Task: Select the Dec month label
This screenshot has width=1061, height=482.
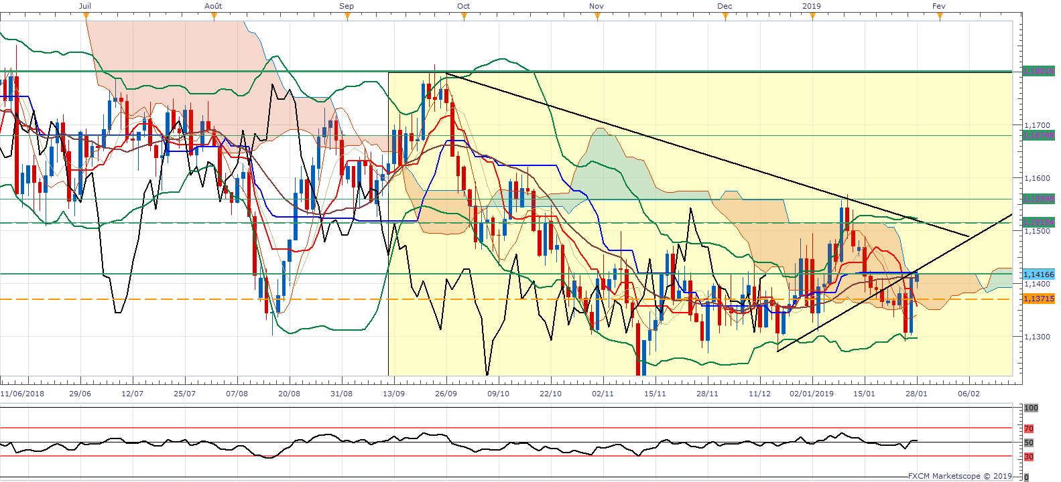Action: [x=725, y=6]
